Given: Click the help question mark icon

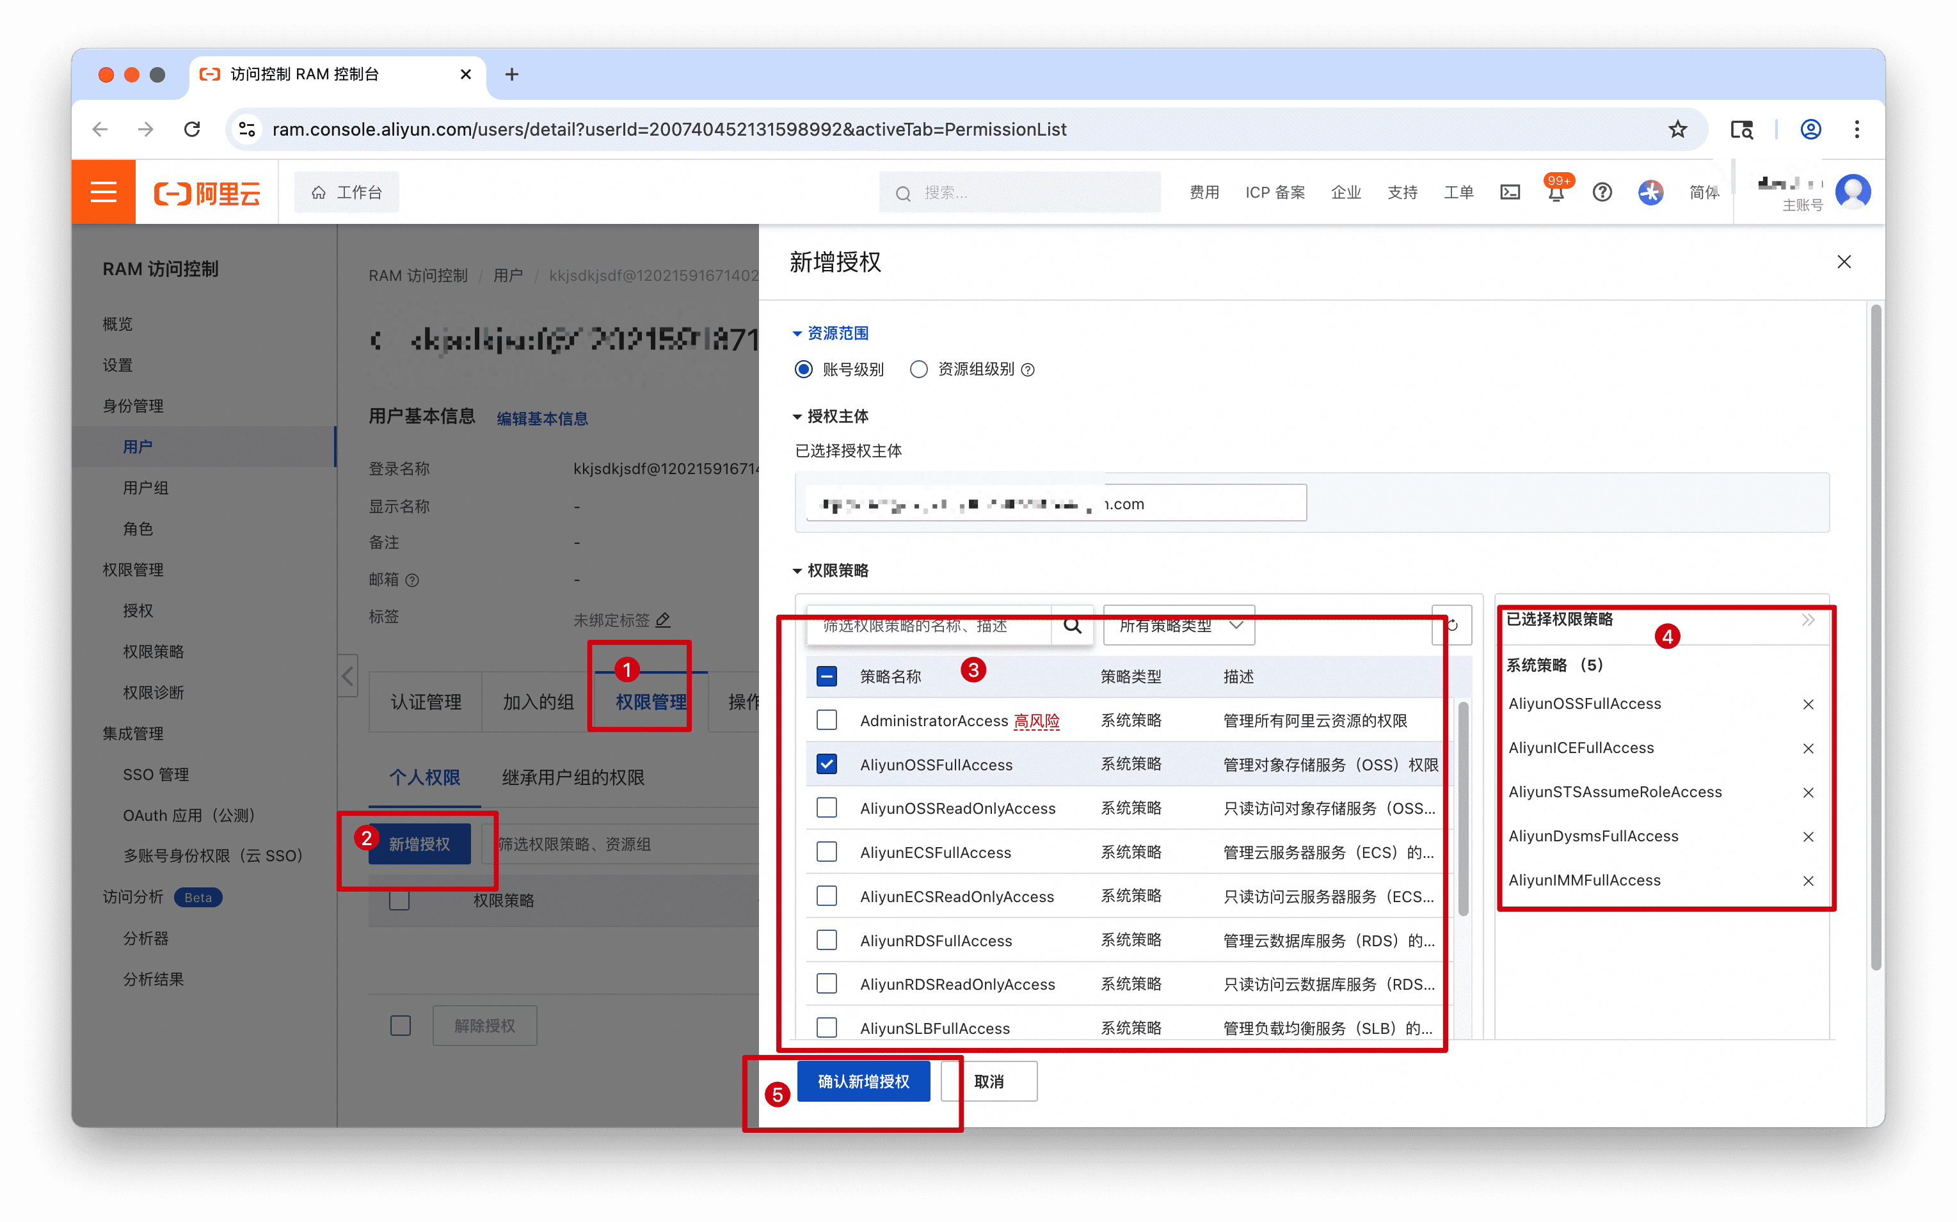Looking at the screenshot, I should 1601,193.
